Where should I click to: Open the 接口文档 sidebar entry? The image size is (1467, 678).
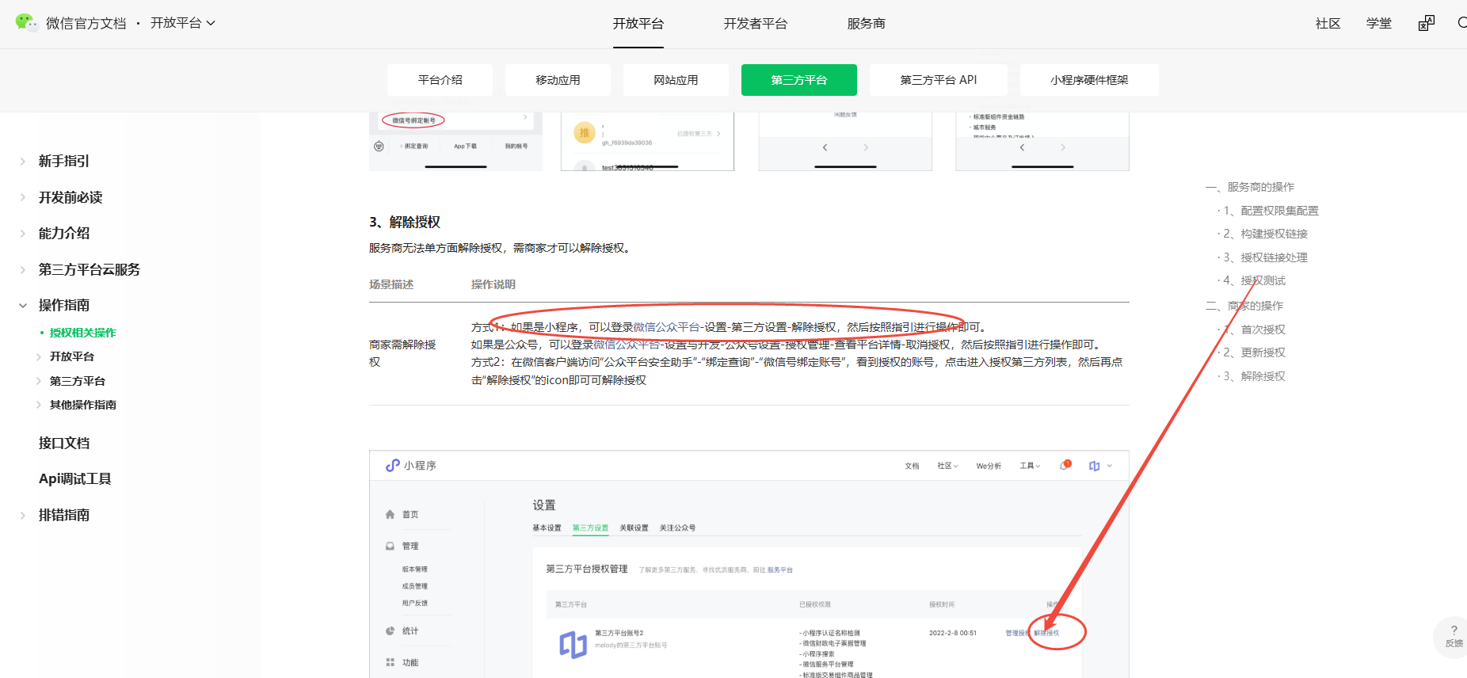(64, 443)
